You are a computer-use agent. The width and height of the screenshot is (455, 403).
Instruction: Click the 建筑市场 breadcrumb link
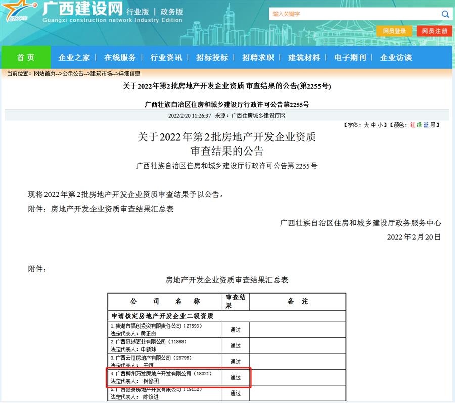tap(100, 73)
